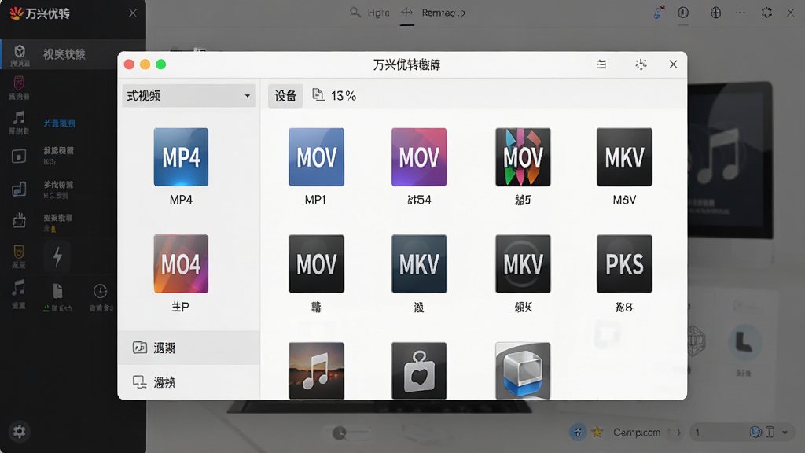805x453 pixels.
Task: Expand the bottom right dropdown arrow
Action: pyautogui.click(x=785, y=433)
